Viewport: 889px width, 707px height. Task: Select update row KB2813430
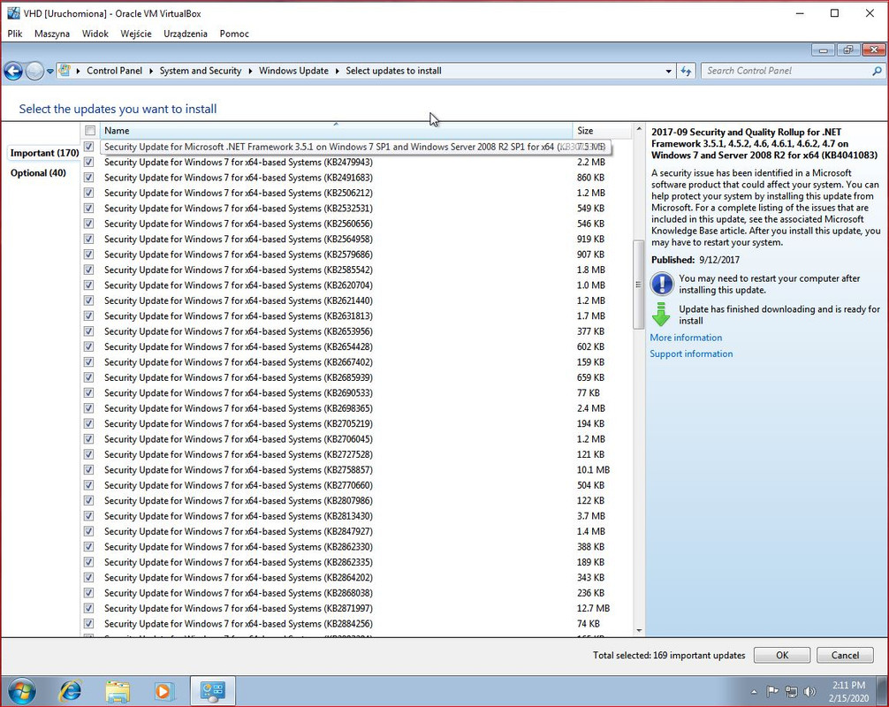click(x=357, y=516)
